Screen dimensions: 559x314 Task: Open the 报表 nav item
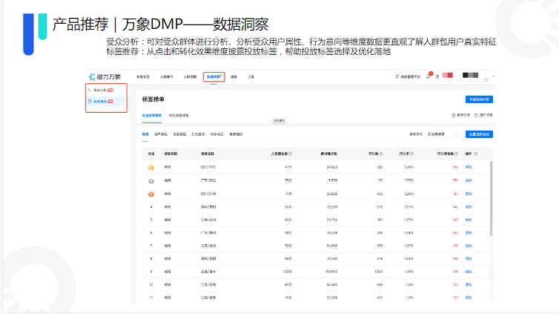(234, 76)
